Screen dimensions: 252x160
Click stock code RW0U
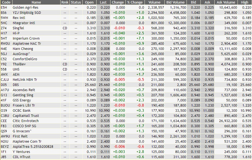click(5, 43)
